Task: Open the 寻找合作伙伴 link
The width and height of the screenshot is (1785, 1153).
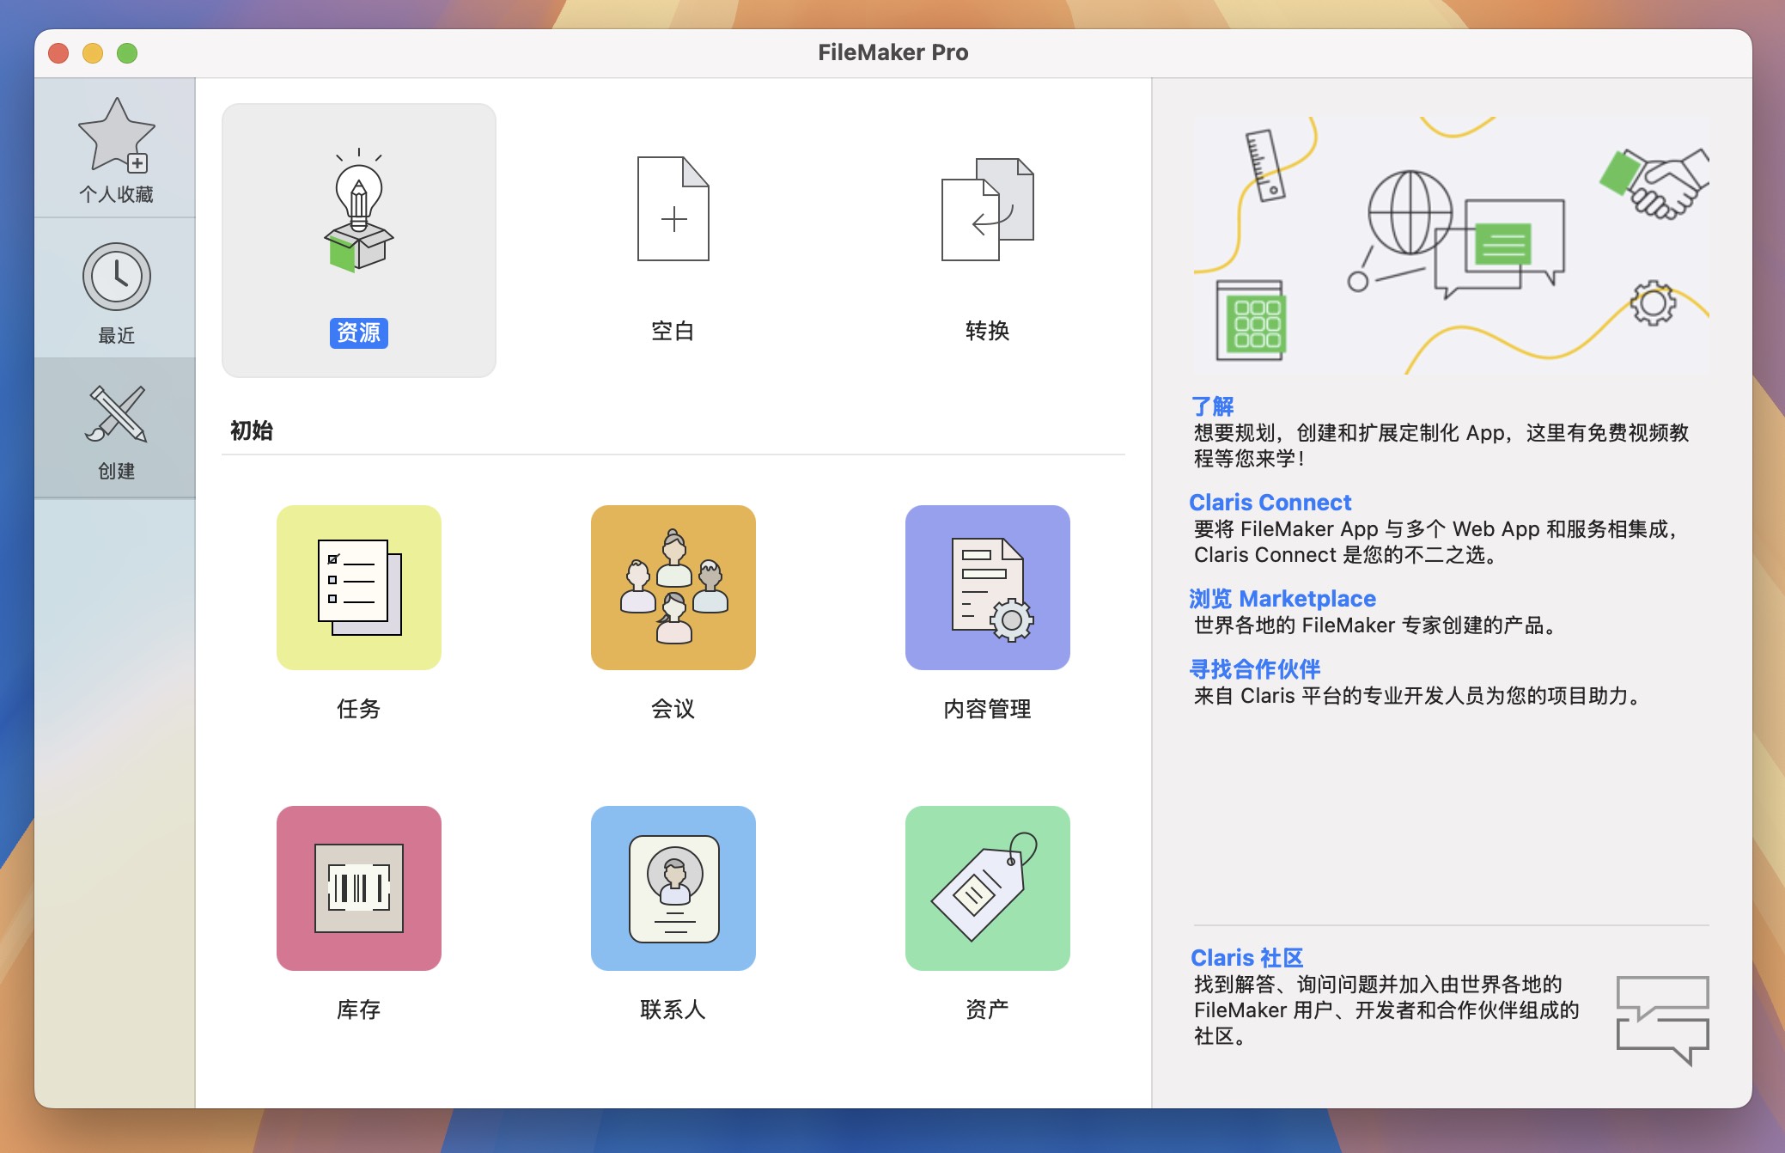Action: [x=1255, y=668]
